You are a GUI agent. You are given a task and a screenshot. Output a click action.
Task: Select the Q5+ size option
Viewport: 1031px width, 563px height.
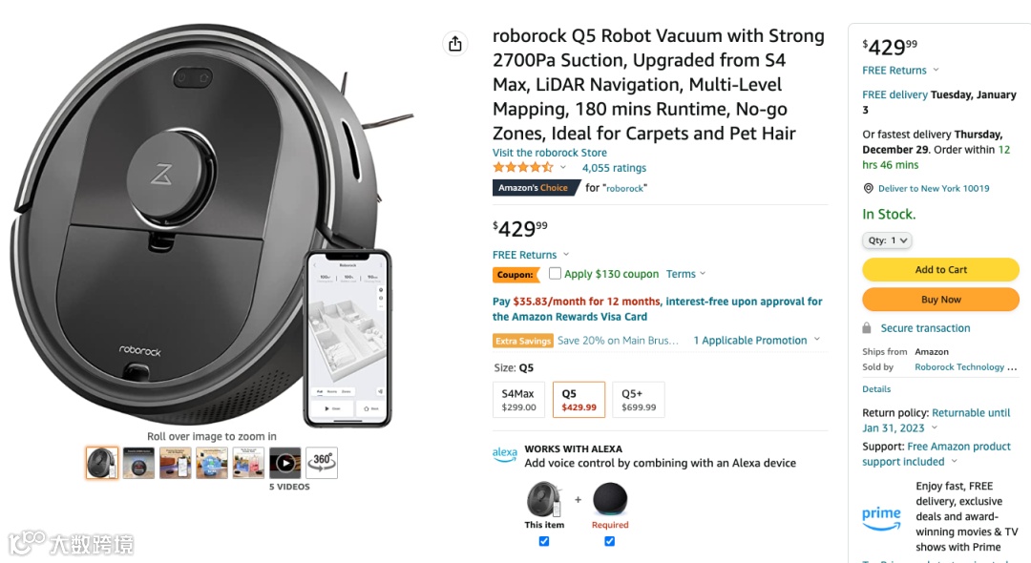[x=639, y=400]
